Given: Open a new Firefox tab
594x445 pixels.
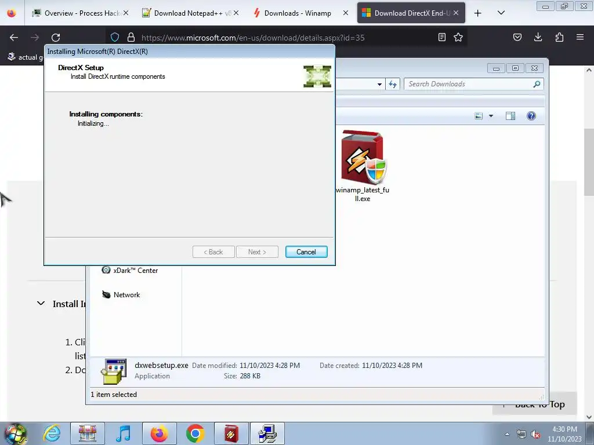Looking at the screenshot, I should 478,13.
